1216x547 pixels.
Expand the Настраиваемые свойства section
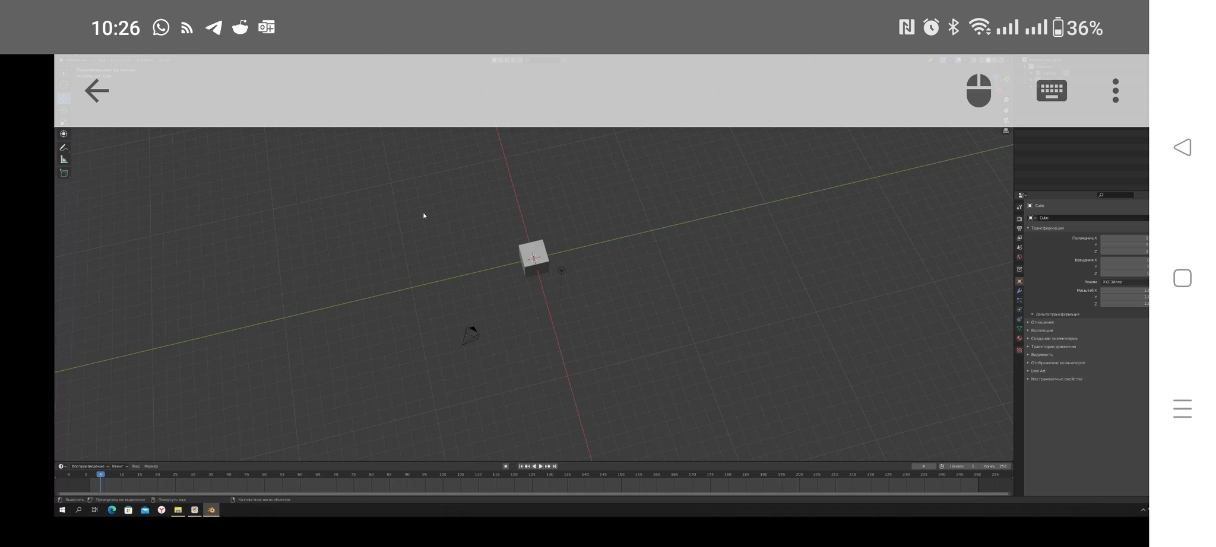point(1055,379)
